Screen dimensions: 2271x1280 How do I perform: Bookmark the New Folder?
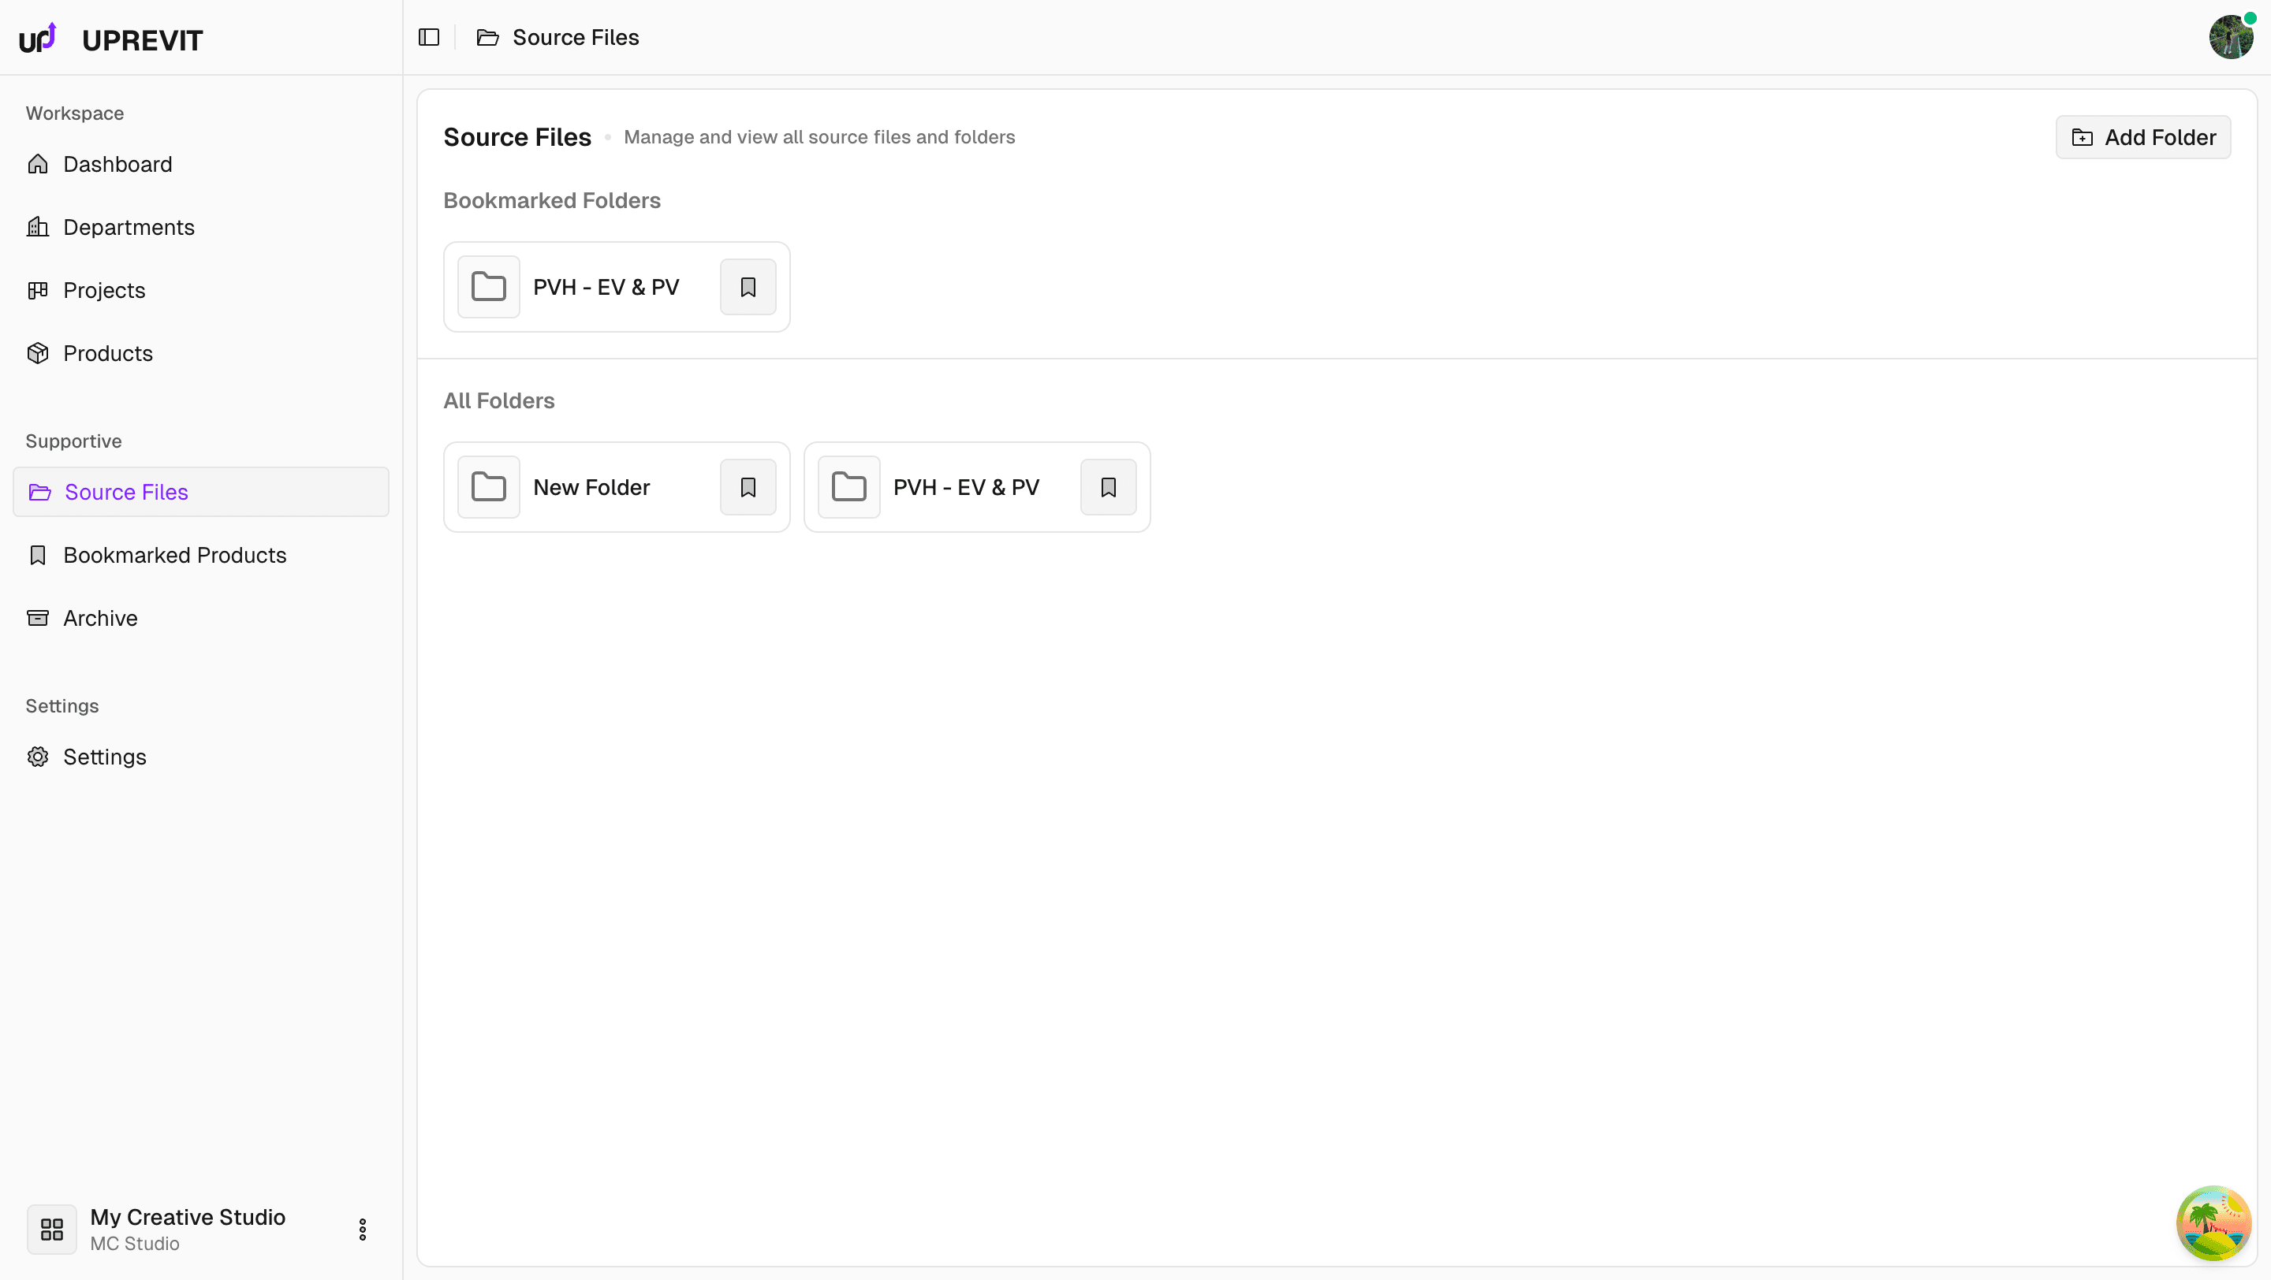tap(747, 486)
